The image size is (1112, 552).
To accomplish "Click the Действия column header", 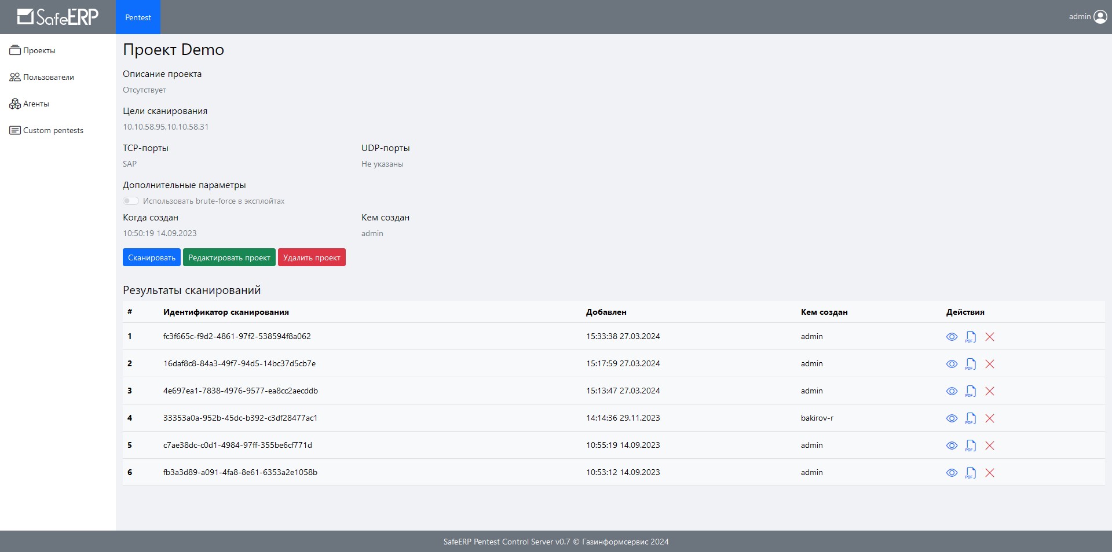I will 965,312.
